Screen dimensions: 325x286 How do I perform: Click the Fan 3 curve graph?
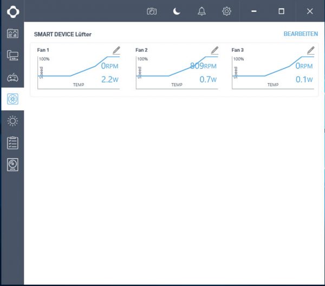click(x=273, y=73)
